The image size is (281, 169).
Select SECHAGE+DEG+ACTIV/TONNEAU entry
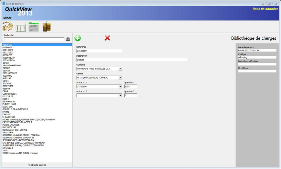coord(37,140)
